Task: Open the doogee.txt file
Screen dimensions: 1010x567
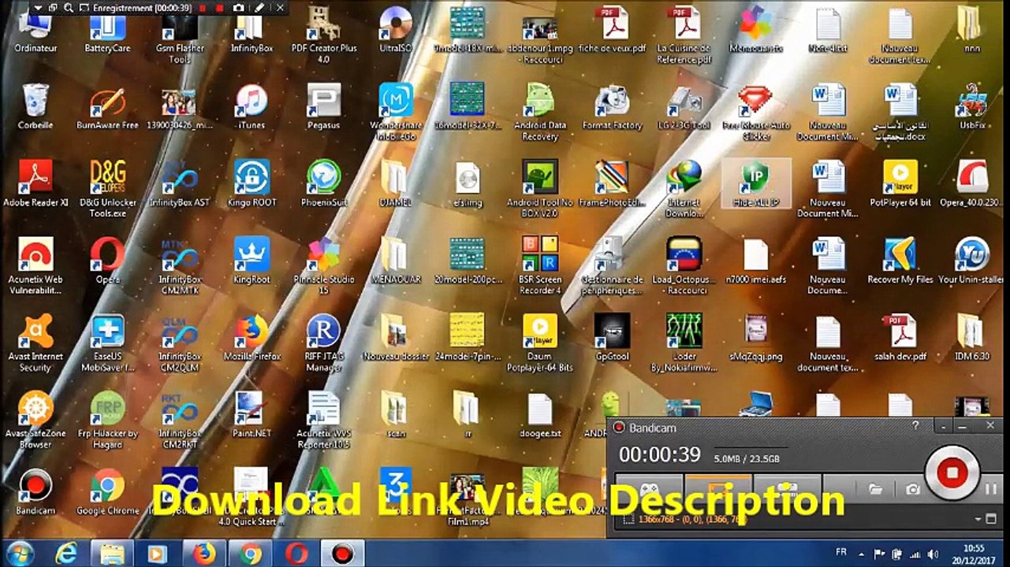Action: pyautogui.click(x=540, y=415)
